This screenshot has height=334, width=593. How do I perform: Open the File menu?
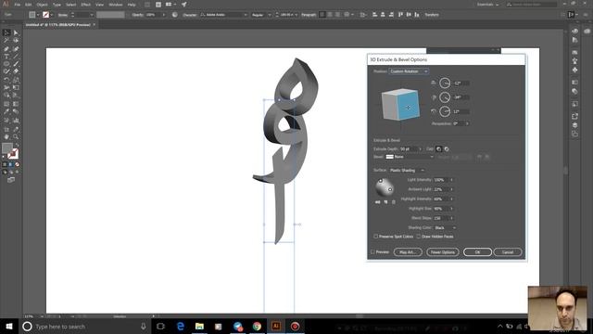point(18,5)
